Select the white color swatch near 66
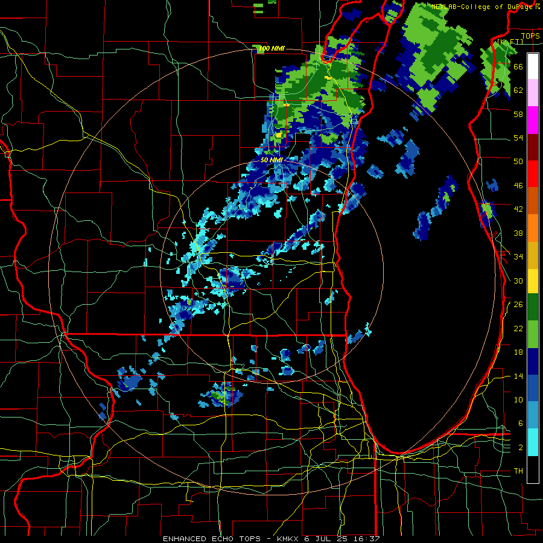The height and width of the screenshot is (543, 543). 533,66
